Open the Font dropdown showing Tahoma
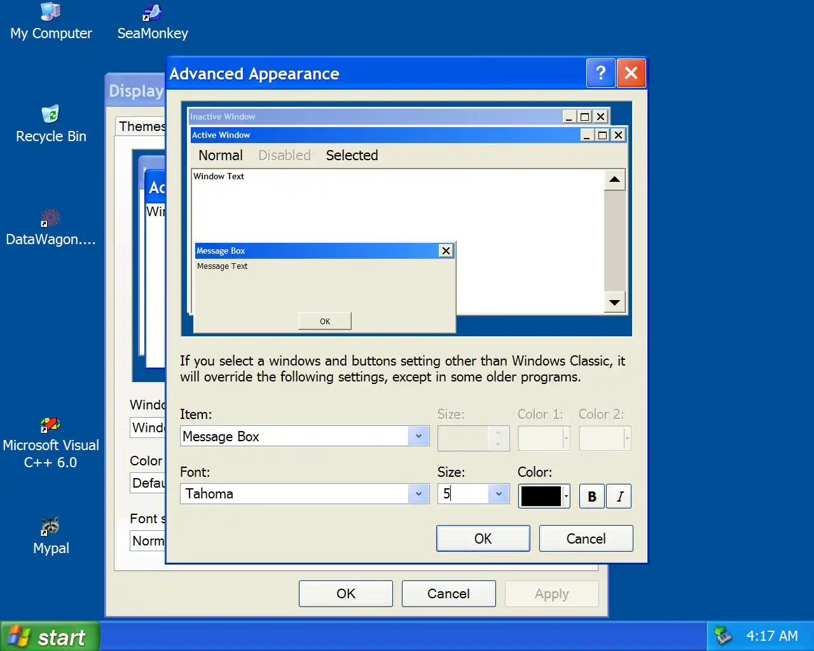The height and width of the screenshot is (651, 814). (x=305, y=494)
